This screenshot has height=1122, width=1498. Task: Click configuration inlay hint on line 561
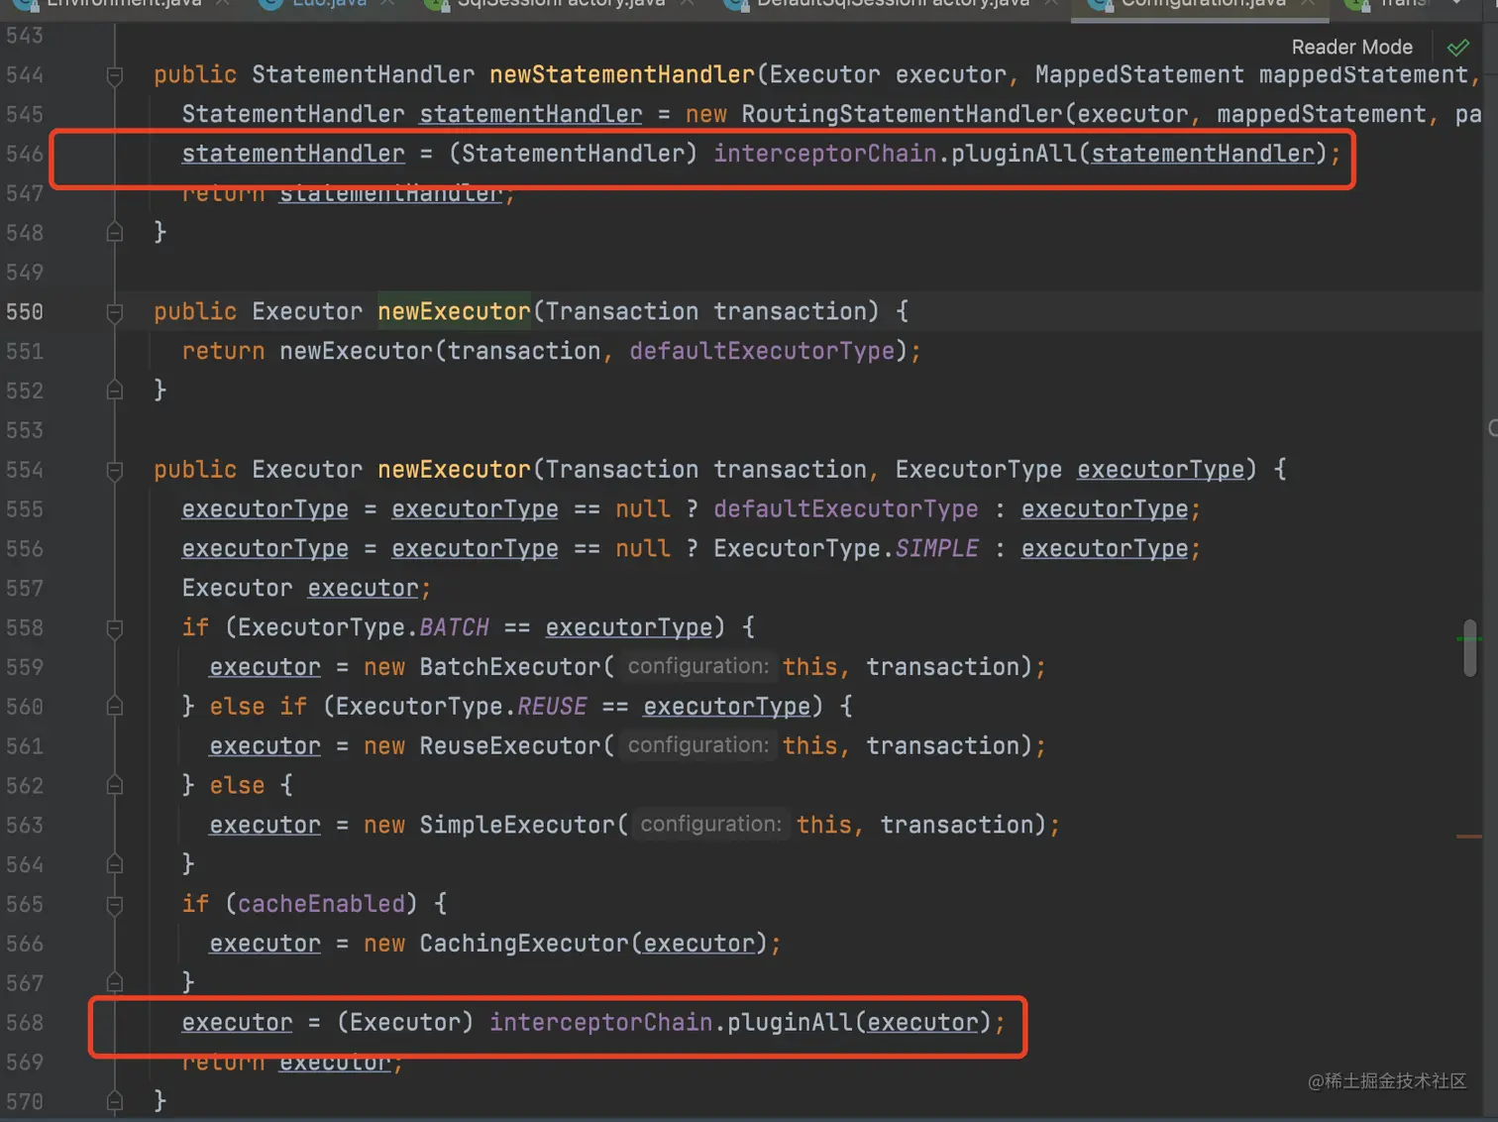698,745
